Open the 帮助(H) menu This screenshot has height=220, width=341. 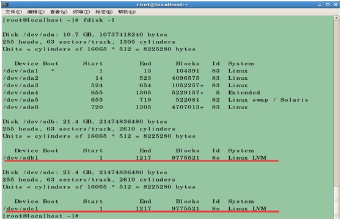tap(127, 12)
